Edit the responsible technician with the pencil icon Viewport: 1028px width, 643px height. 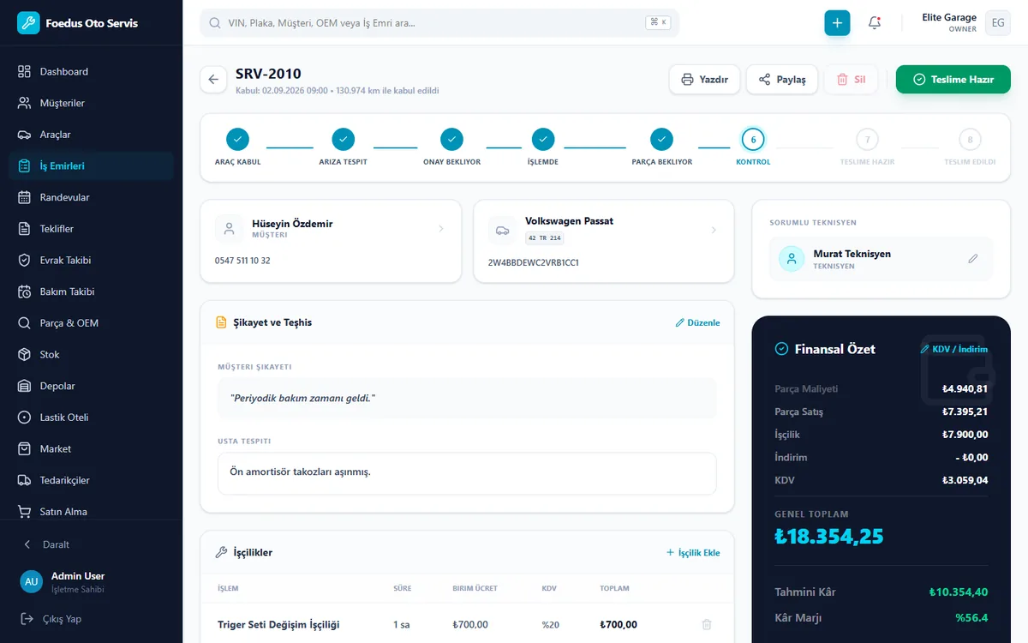pyautogui.click(x=973, y=258)
